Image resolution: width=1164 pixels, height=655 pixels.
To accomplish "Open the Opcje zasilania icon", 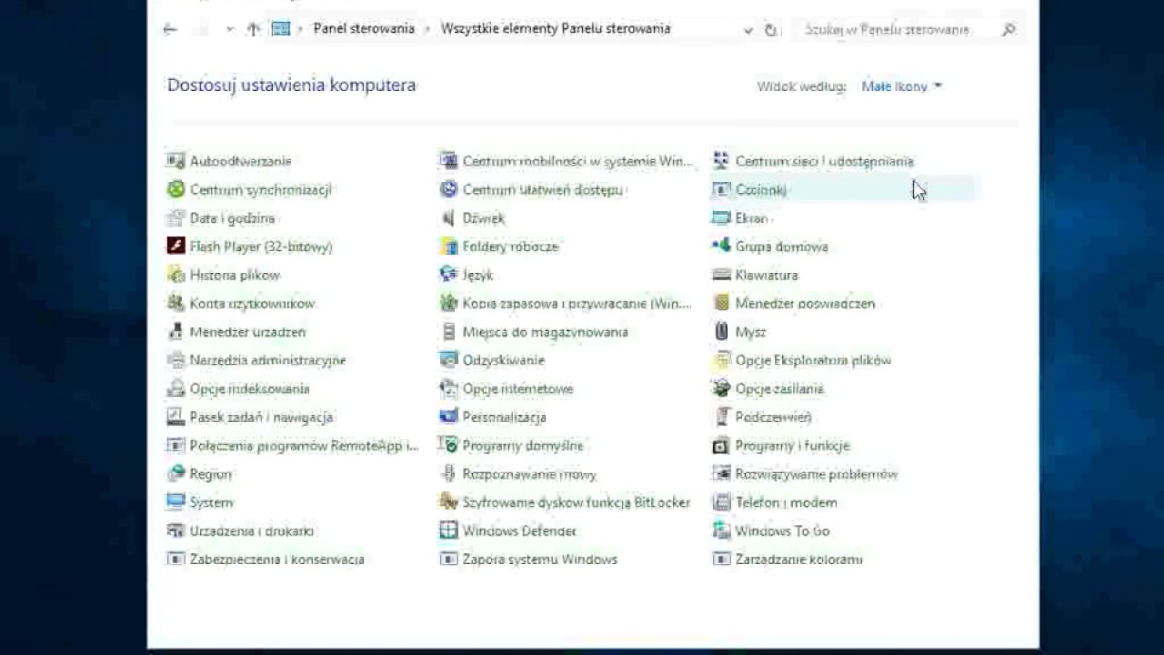I will click(x=721, y=388).
